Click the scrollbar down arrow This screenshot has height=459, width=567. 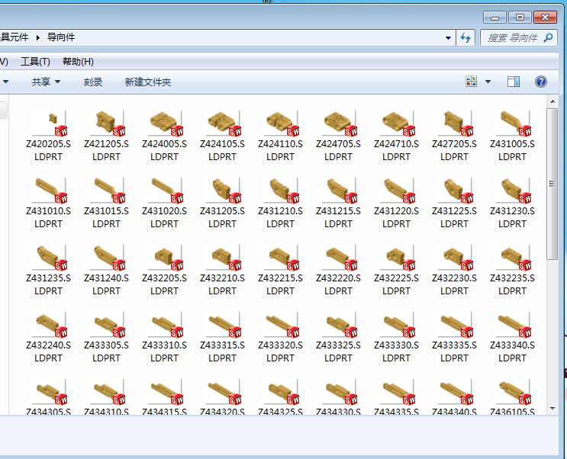[553, 409]
